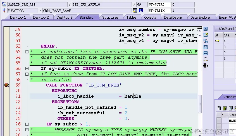Click stack level 1 row

[x=225, y=58]
